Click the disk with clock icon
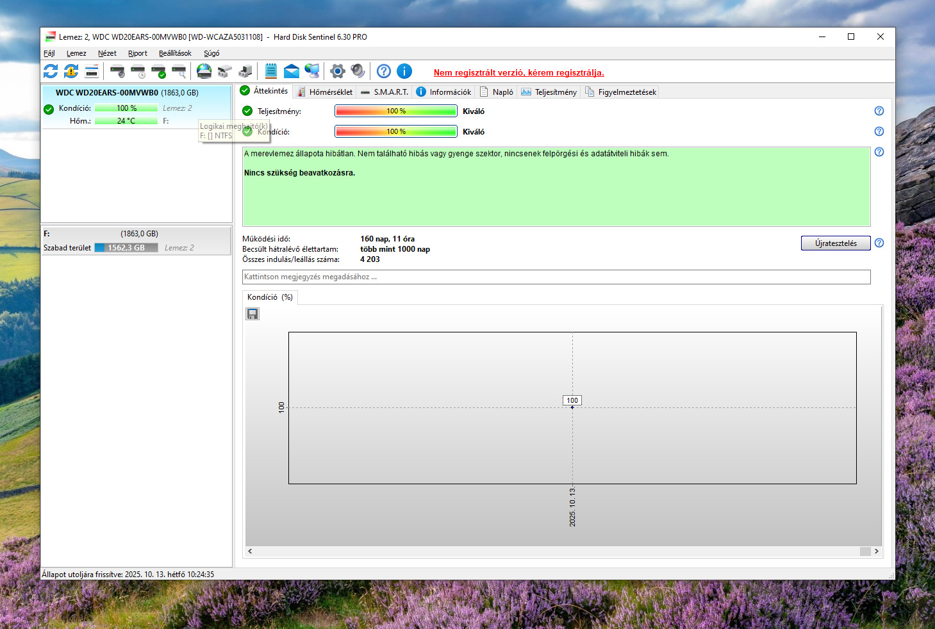 (x=138, y=71)
